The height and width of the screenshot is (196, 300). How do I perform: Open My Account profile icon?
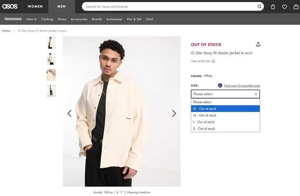click(295, 7)
